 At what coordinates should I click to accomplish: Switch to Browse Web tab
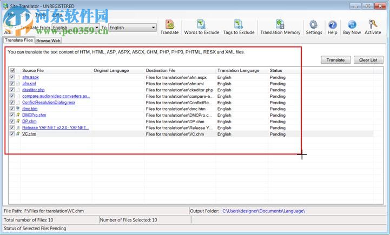[48, 41]
